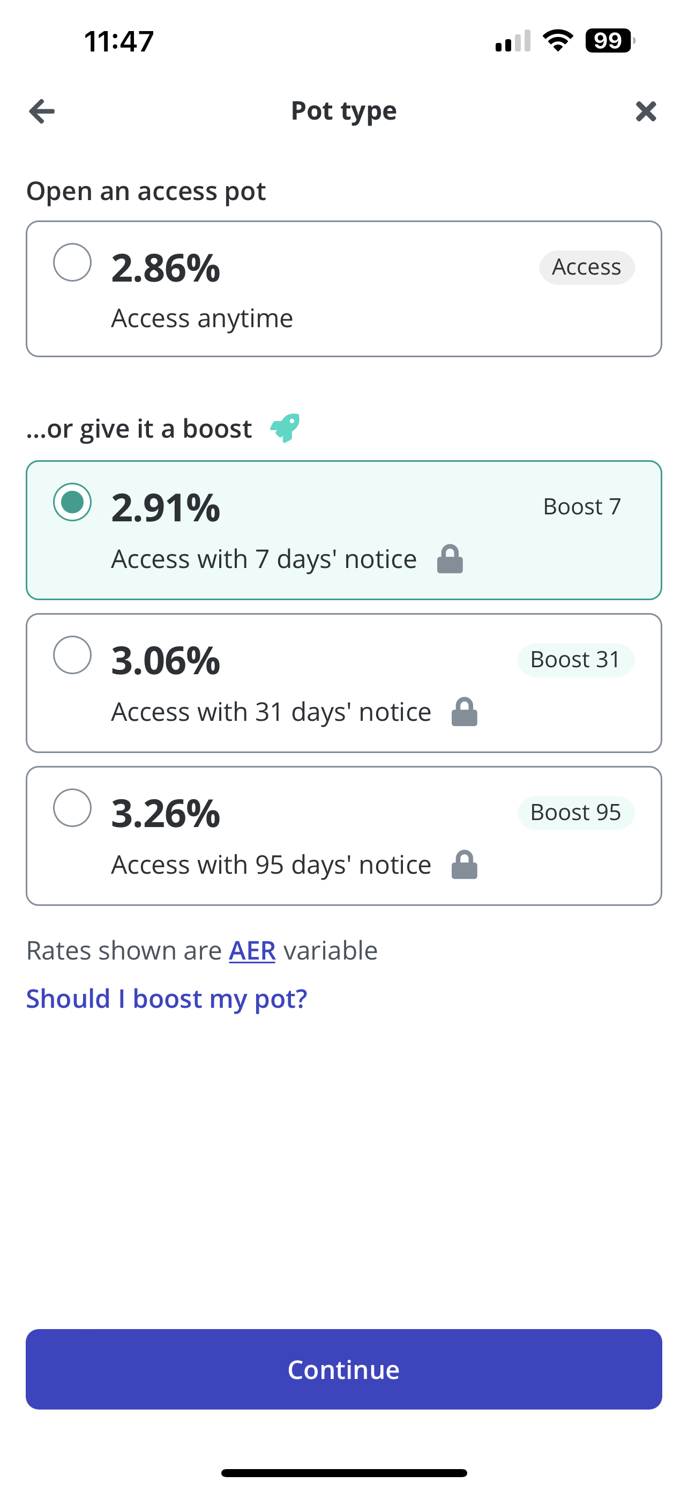Tap the Wi-Fi icon in status bar

[x=557, y=40]
